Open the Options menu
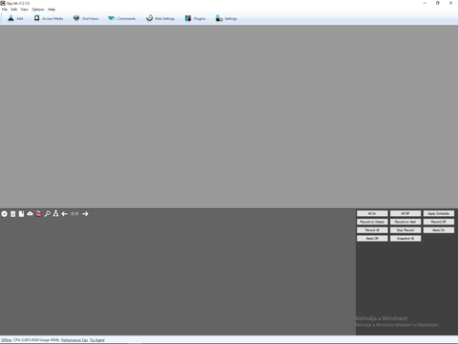458x344 pixels. [38, 10]
